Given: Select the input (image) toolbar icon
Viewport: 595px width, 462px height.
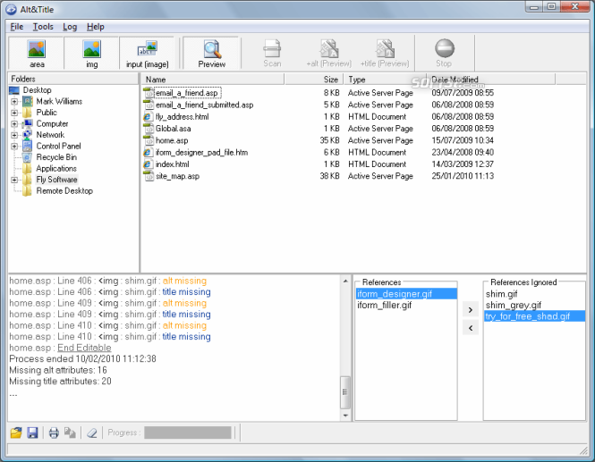Looking at the screenshot, I should (x=148, y=48).
